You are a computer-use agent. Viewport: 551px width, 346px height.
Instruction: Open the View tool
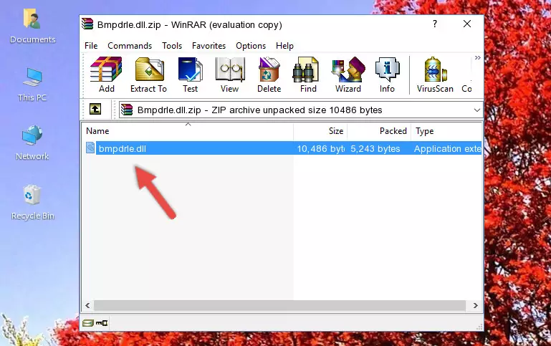(230, 75)
